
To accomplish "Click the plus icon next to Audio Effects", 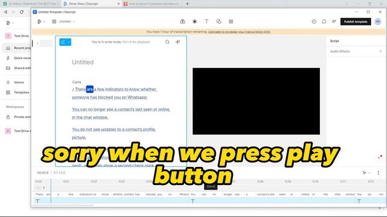I will [x=380, y=51].
